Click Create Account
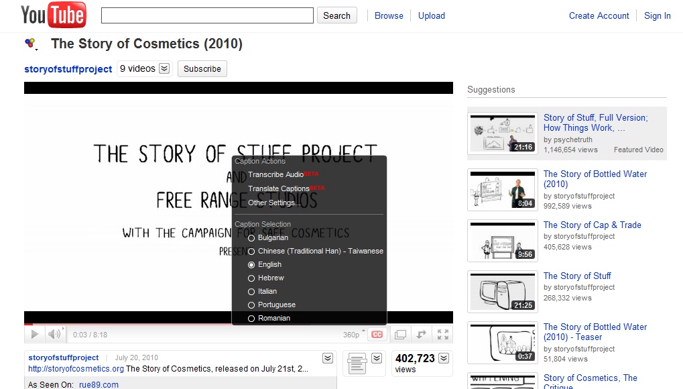683x389 pixels. 599,15
